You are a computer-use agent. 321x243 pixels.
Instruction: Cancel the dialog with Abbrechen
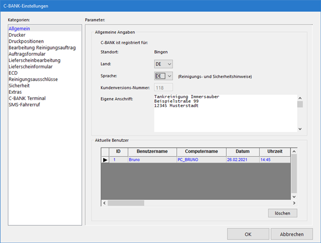pyautogui.click(x=291, y=234)
